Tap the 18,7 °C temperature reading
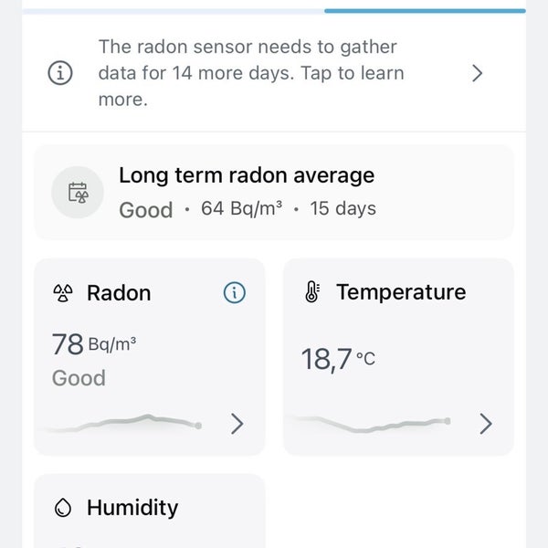Viewport: 548px width, 548px height. (x=338, y=359)
